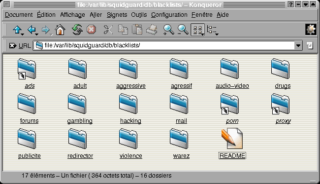Click the question mark help button in title bar
The height and width of the screenshot is (184, 320).
tap(291, 4)
